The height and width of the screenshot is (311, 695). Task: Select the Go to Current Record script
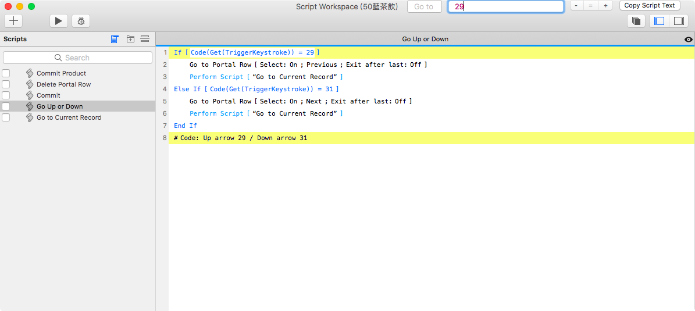pos(69,117)
